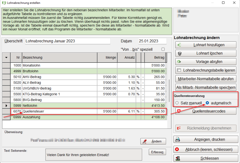This screenshot has width=240, height=163.
Task: Click Betrag value 305.50
Action: pos(159,111)
